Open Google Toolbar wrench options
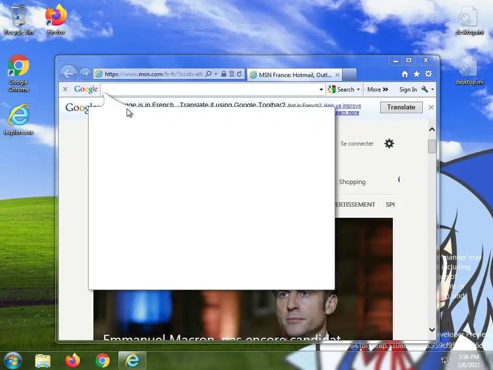Screen dimensions: 493x370 tap(427, 90)
